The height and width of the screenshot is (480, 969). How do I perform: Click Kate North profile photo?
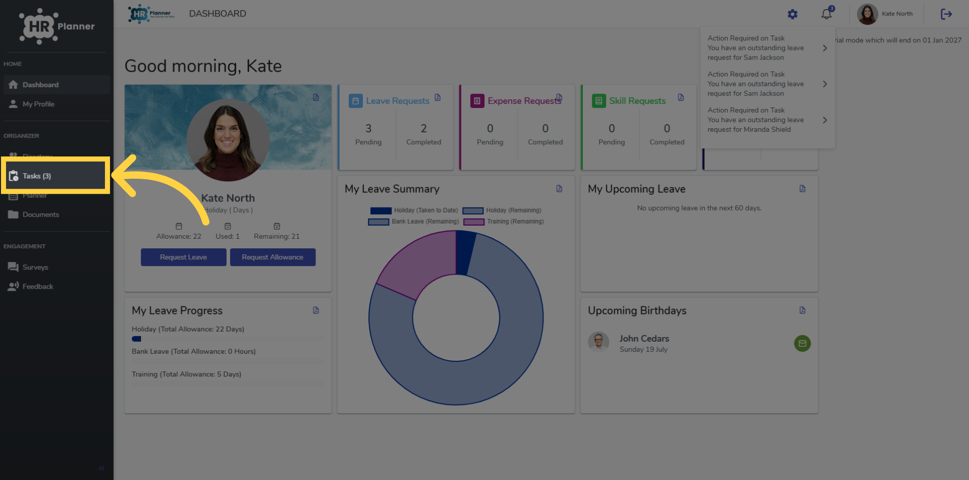228,140
